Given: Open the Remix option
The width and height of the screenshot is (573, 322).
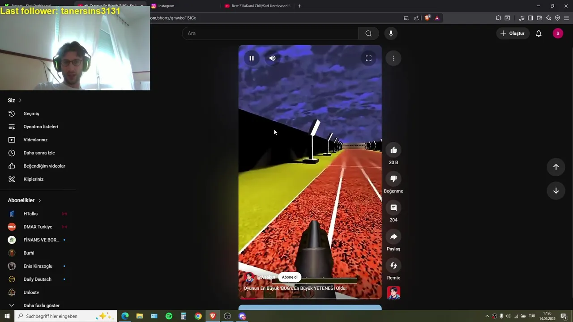Looking at the screenshot, I should tap(393, 266).
